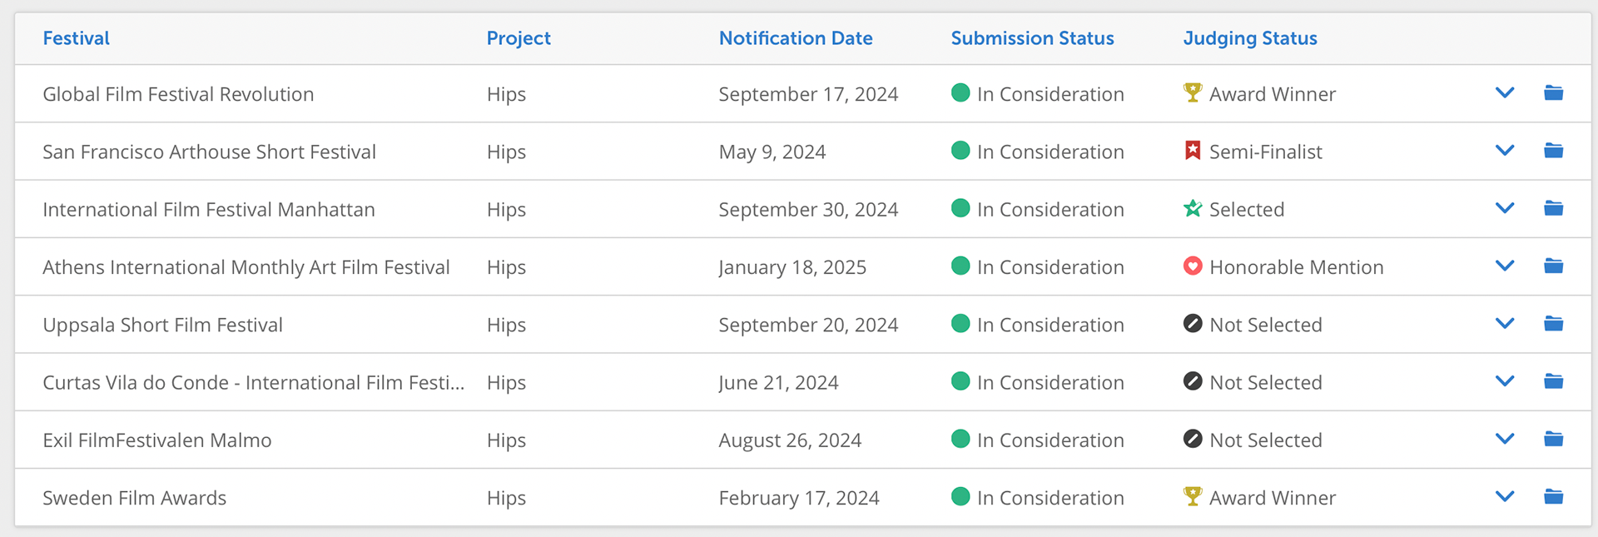Click Hips project in Global Film Festival row
Screen dimensions: 1598x537
tap(506, 94)
